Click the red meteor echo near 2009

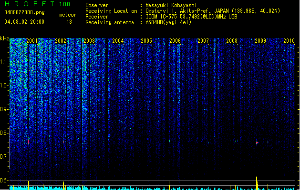(x=257, y=143)
